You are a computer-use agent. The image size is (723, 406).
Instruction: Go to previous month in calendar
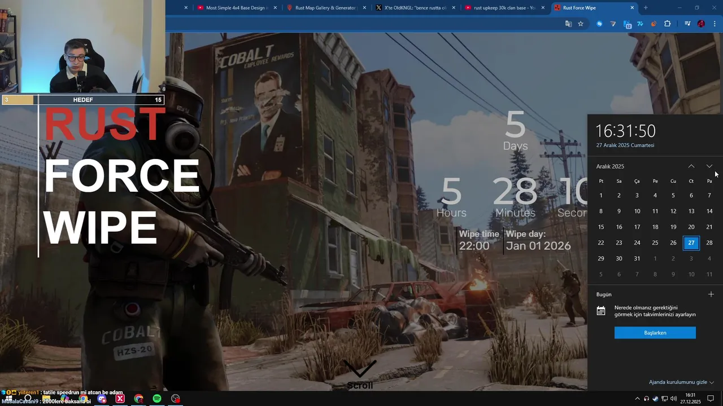pyautogui.click(x=691, y=166)
